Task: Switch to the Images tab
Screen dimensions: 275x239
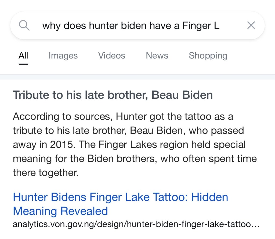Action: click(63, 56)
